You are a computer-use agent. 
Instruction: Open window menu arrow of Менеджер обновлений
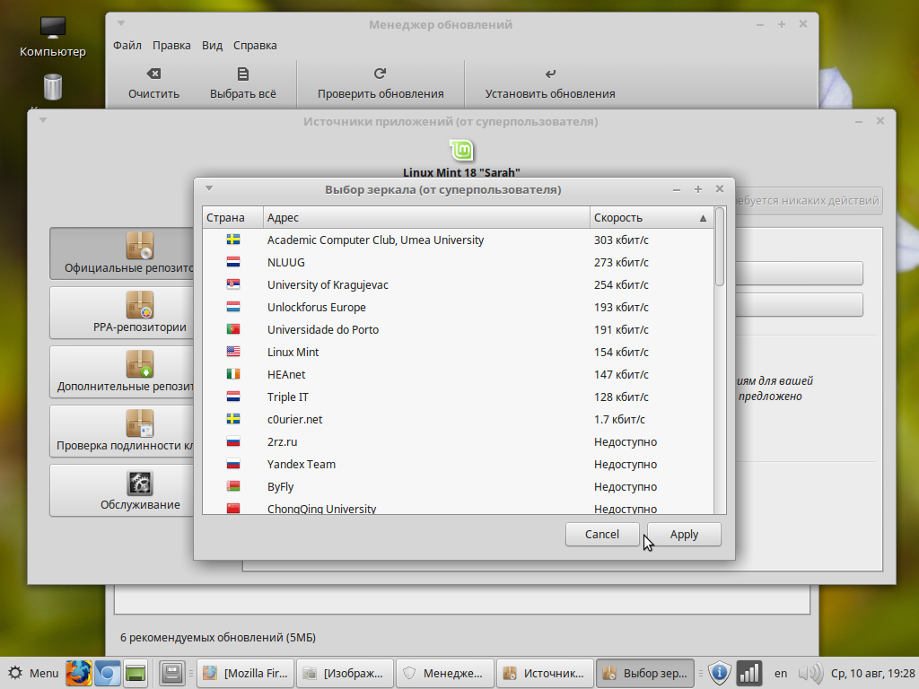(121, 23)
